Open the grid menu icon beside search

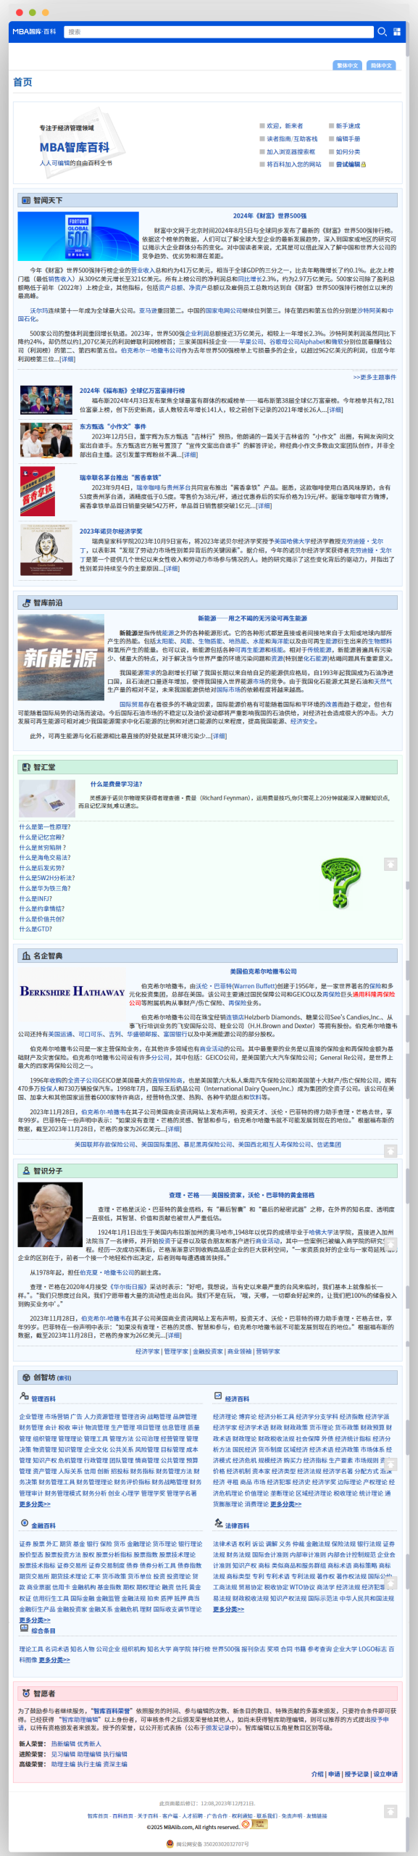coord(397,32)
